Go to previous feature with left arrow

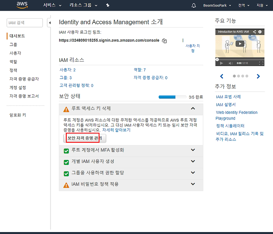(222, 76)
